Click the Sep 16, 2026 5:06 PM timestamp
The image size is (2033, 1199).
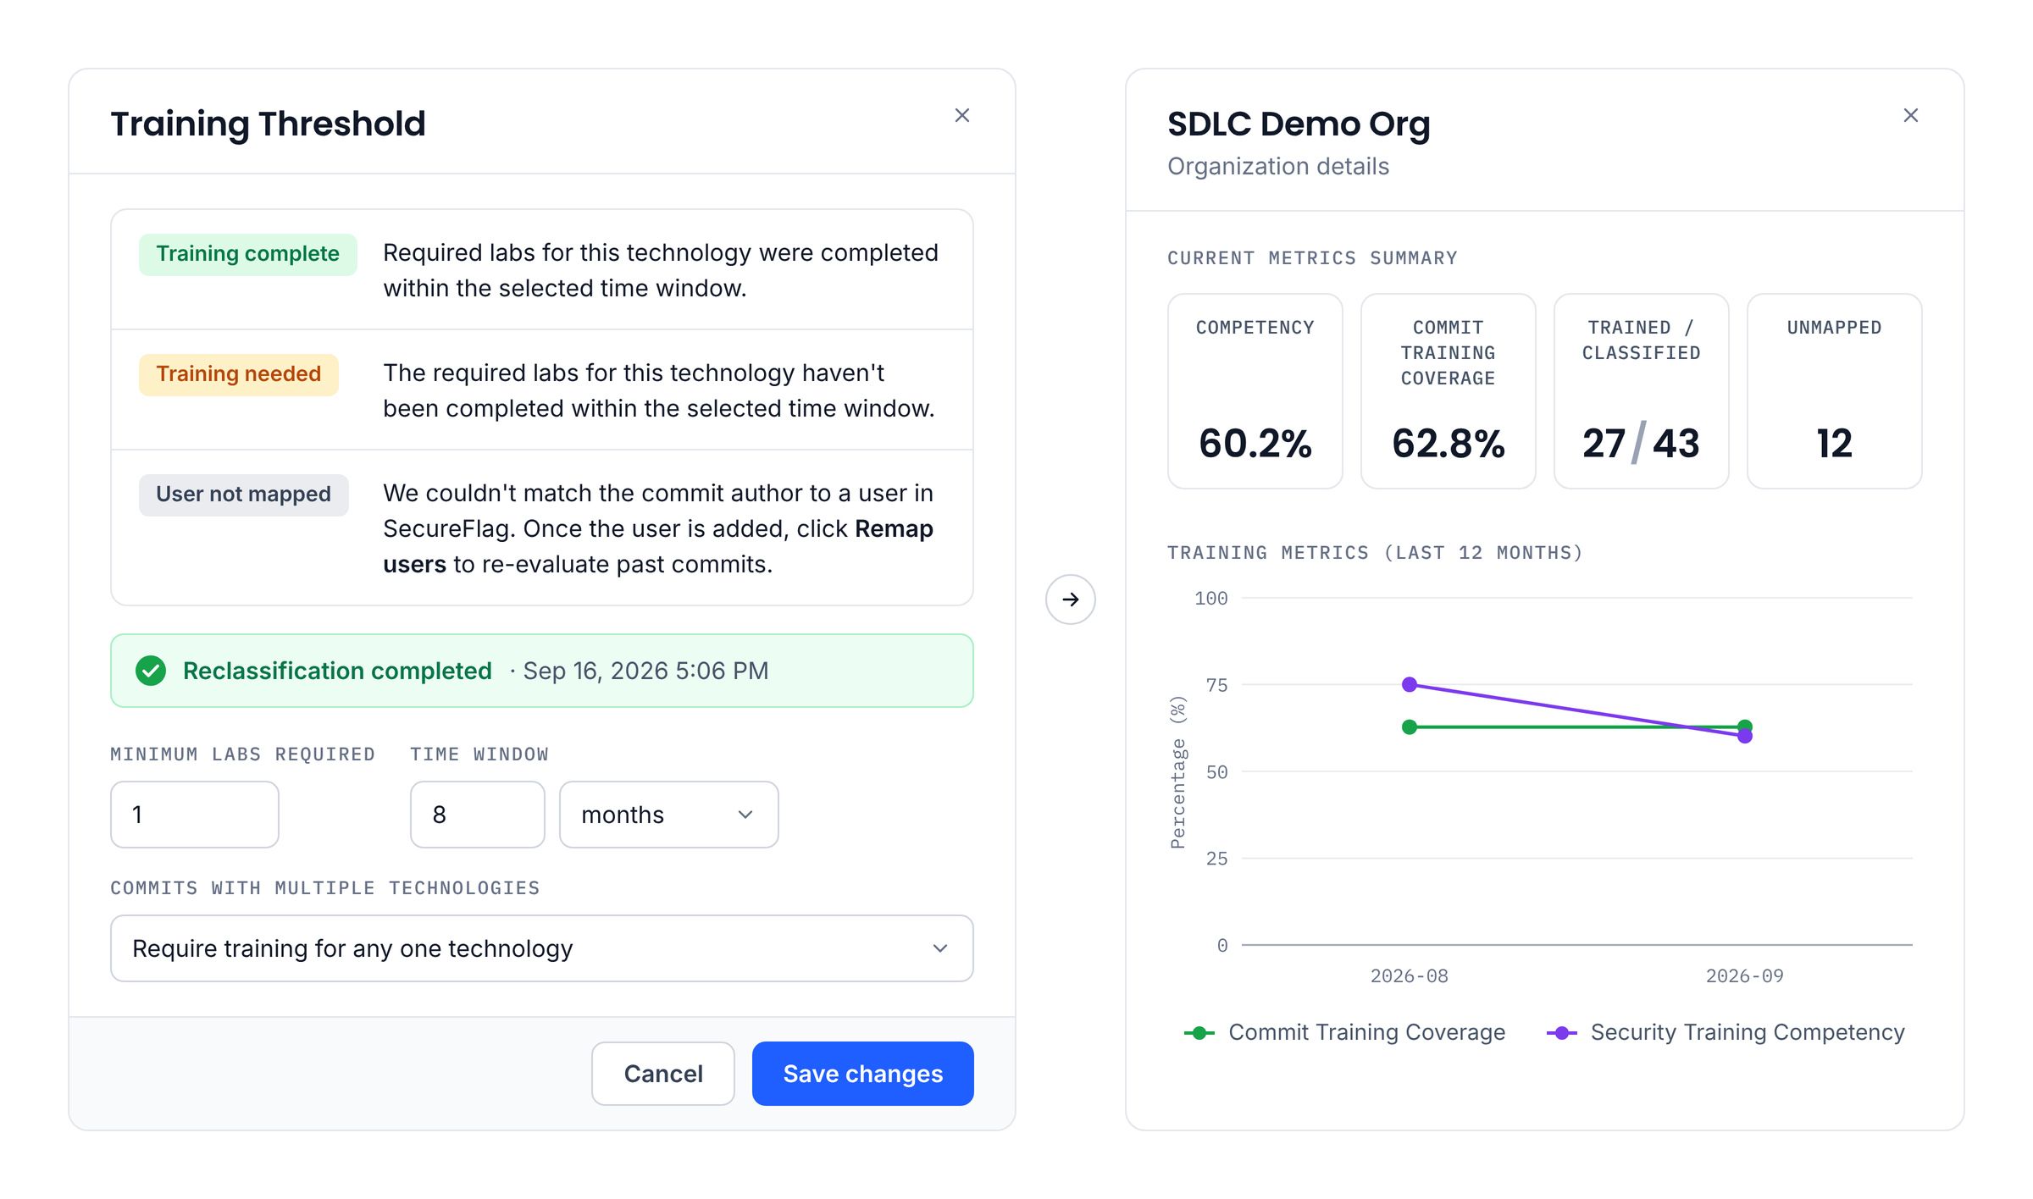click(645, 671)
